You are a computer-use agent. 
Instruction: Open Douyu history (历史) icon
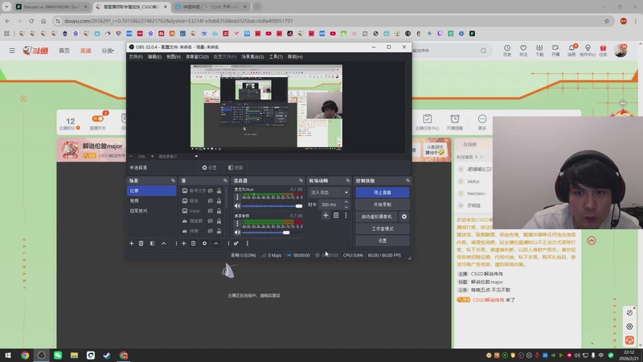[x=507, y=51]
